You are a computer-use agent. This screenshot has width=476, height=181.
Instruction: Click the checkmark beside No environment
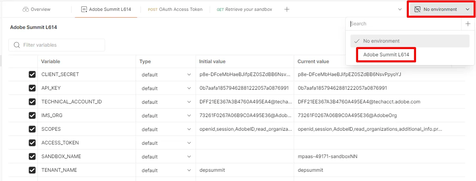tap(357, 41)
